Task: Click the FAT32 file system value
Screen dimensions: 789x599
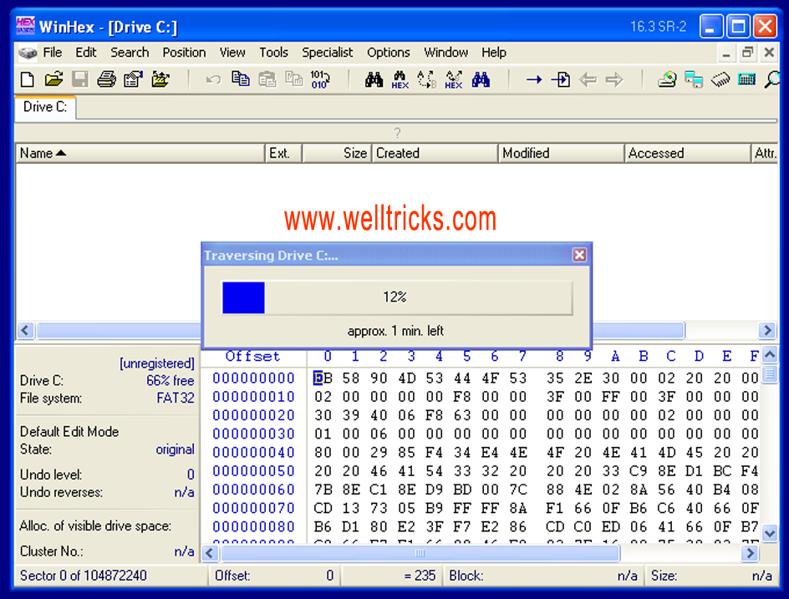Action: [x=176, y=398]
